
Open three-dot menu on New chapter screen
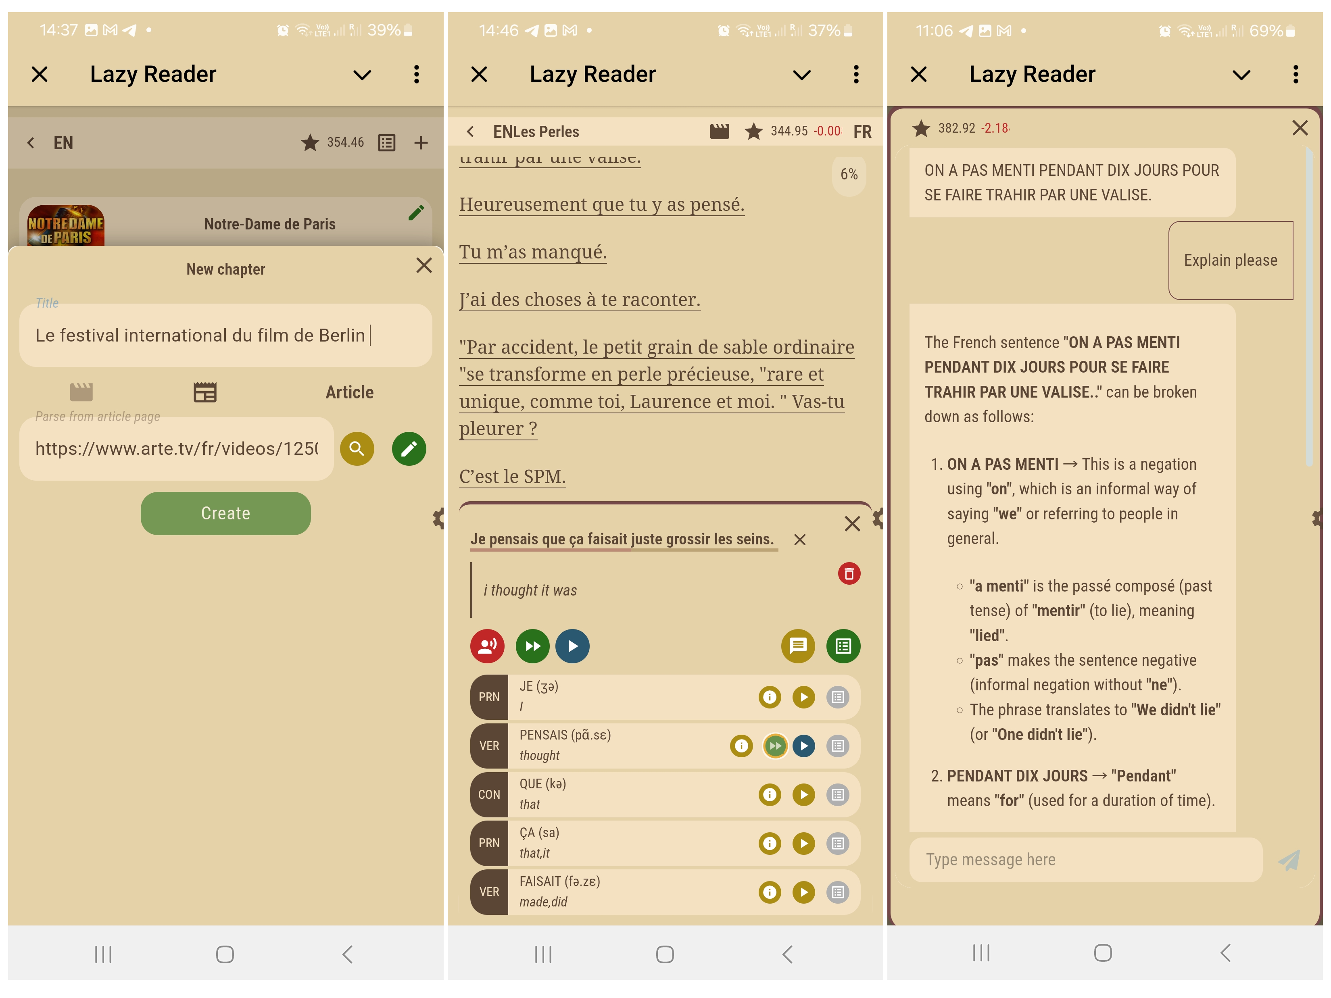416,75
